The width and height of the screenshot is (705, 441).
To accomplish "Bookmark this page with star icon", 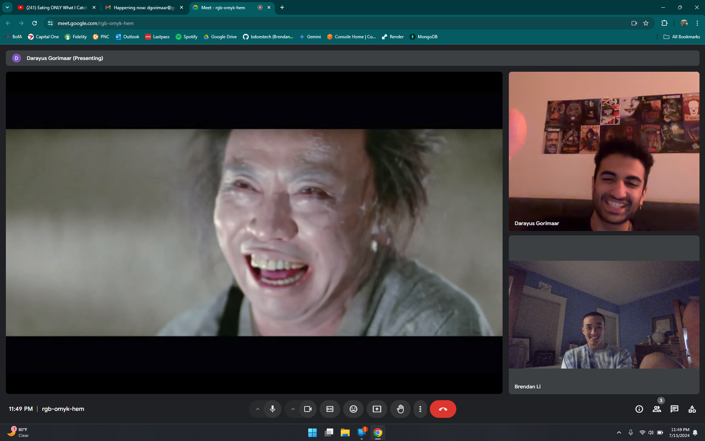I will 646,23.
